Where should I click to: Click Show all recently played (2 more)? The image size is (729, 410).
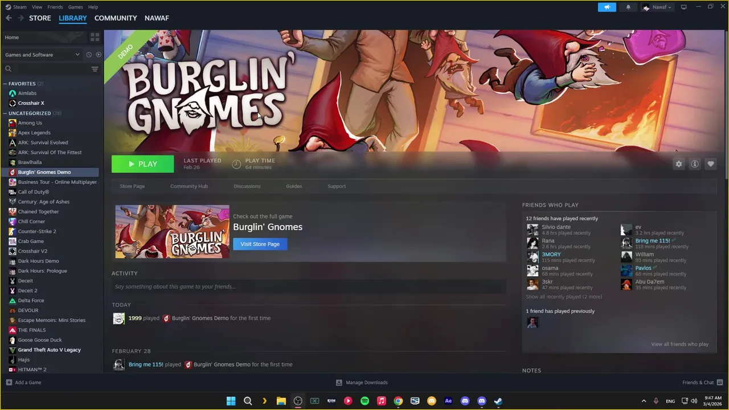(564, 297)
